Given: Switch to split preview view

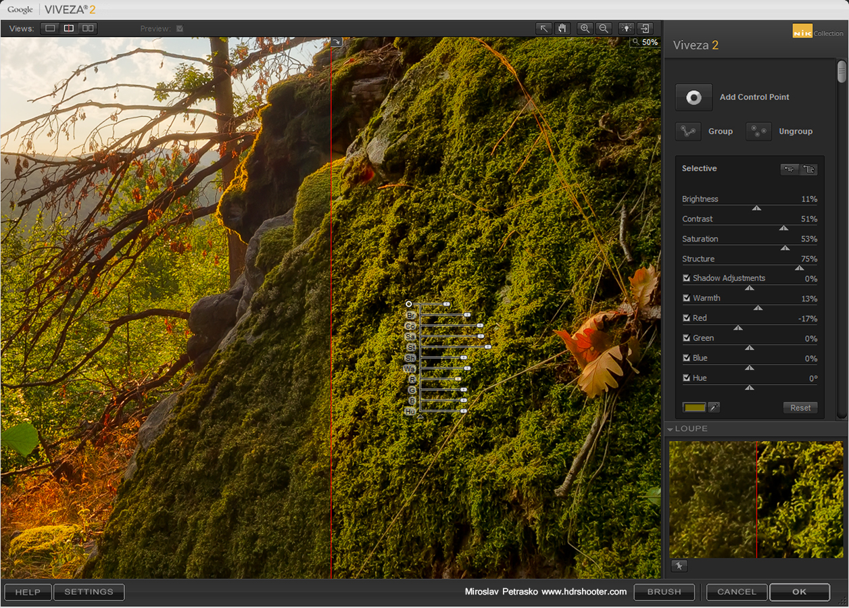Looking at the screenshot, I should click(69, 28).
